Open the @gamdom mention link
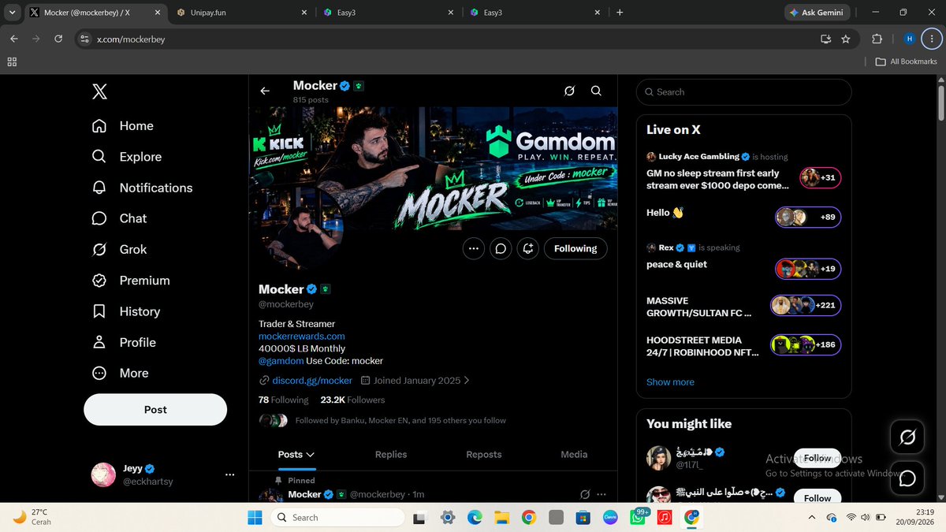Screen dimensions: 946x532 (x=281, y=361)
